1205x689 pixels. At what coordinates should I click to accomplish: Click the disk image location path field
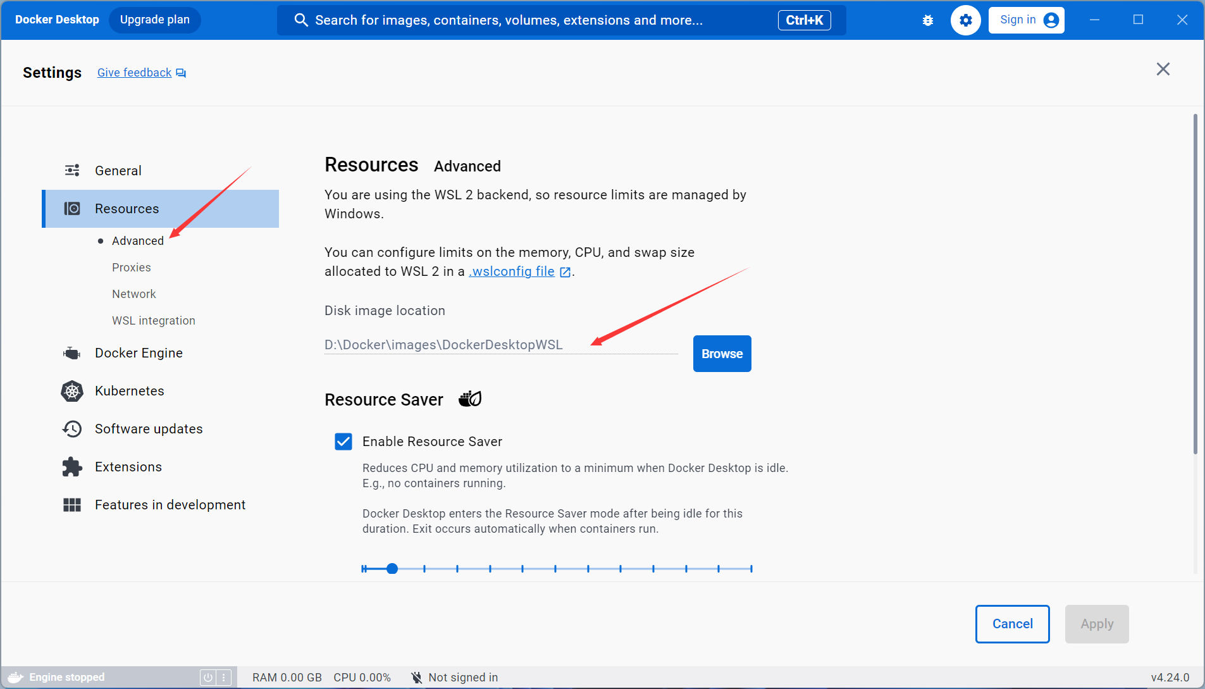501,345
